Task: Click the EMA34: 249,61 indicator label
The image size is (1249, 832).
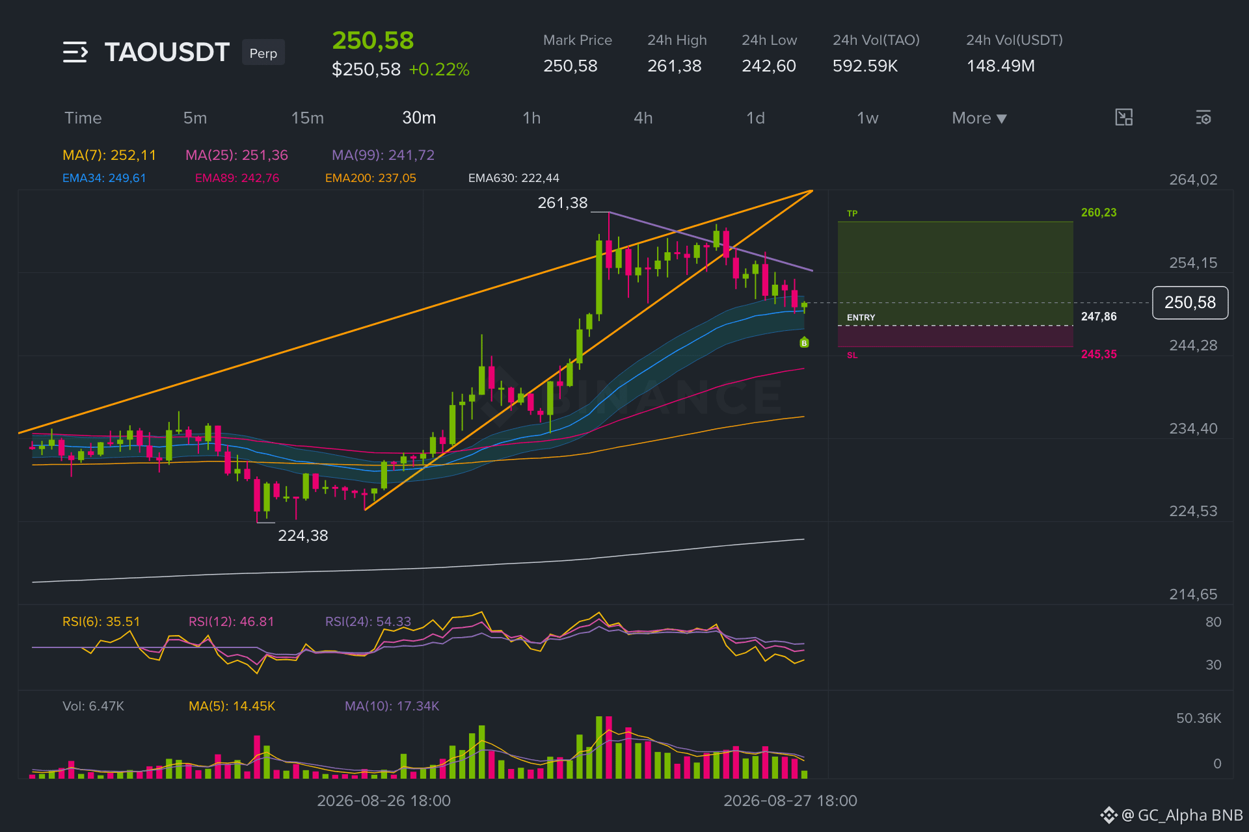Action: [x=104, y=178]
